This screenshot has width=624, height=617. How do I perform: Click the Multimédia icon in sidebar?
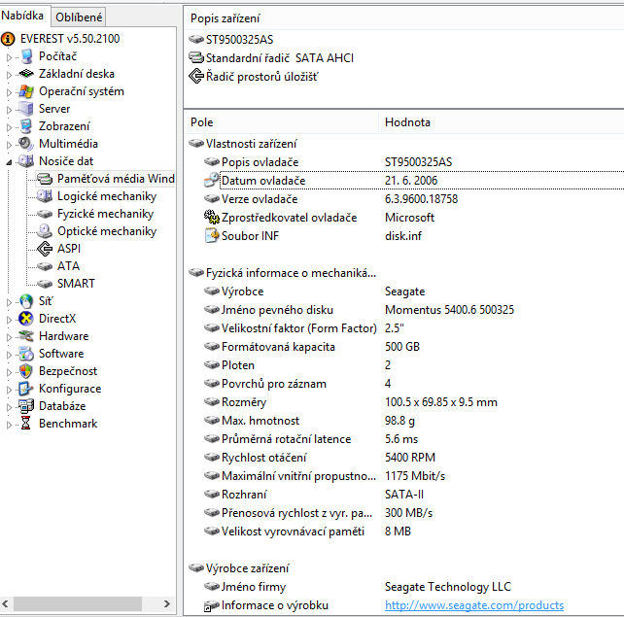click(26, 144)
